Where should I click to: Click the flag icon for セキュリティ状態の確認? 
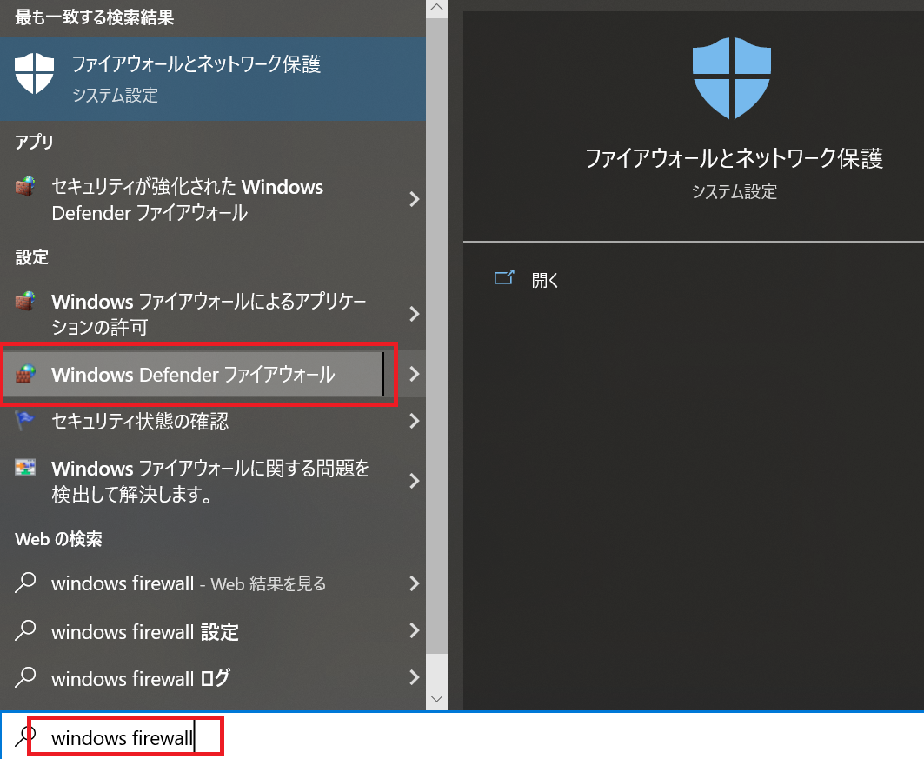click(x=24, y=420)
